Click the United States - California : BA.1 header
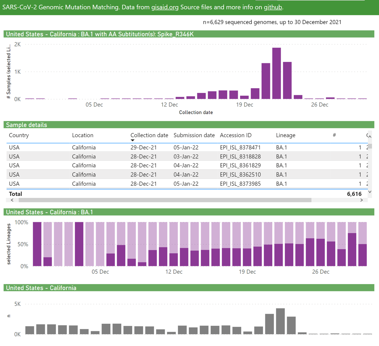379x346 pixels. (189, 212)
